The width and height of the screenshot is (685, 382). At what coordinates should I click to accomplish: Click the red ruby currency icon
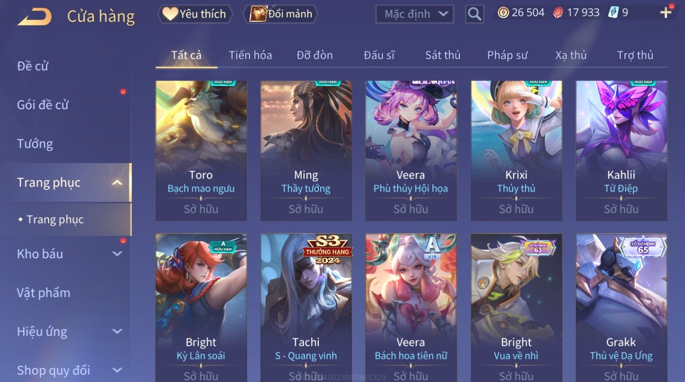click(x=558, y=13)
